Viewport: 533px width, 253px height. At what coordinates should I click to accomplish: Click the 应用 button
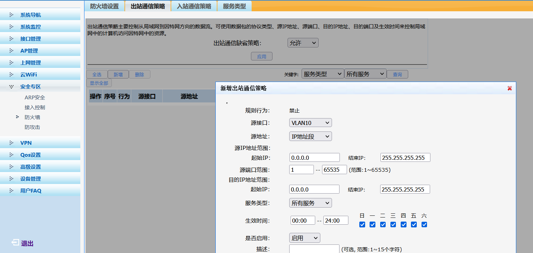click(x=262, y=57)
